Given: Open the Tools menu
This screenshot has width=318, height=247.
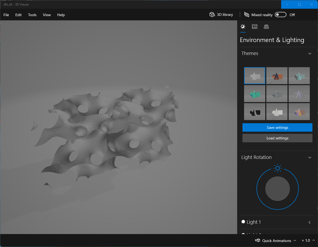Looking at the screenshot, I should 32,15.
